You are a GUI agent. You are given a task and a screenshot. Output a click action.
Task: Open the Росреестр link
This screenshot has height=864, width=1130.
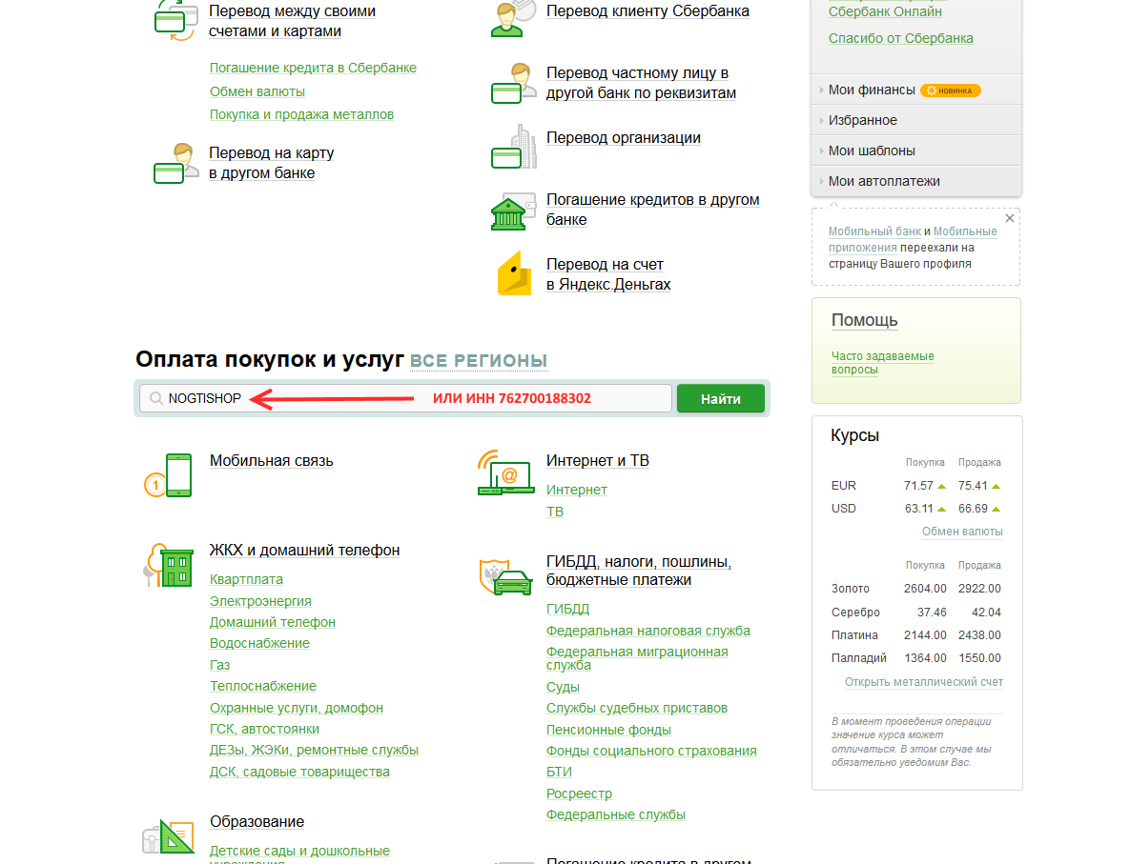coord(580,794)
